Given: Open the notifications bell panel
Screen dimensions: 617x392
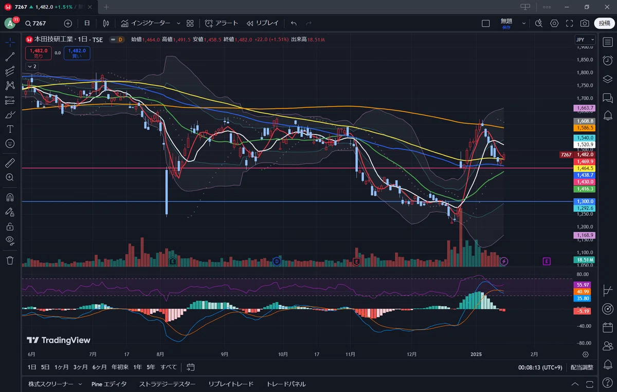Looking at the screenshot, I should [x=607, y=364].
